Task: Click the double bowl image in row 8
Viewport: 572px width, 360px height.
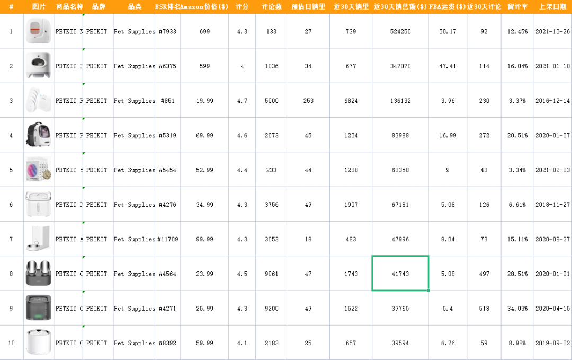Action: [x=39, y=274]
